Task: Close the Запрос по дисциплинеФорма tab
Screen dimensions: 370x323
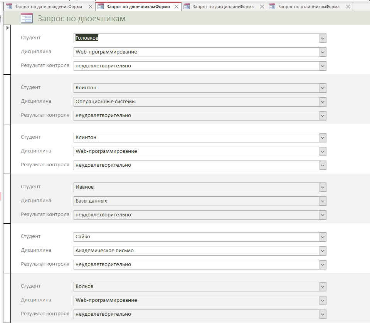Action: (262, 7)
